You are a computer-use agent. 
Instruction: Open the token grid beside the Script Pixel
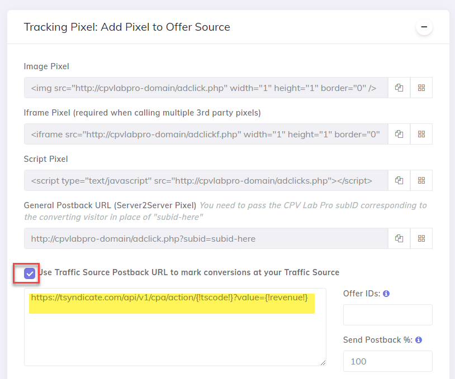click(421, 180)
